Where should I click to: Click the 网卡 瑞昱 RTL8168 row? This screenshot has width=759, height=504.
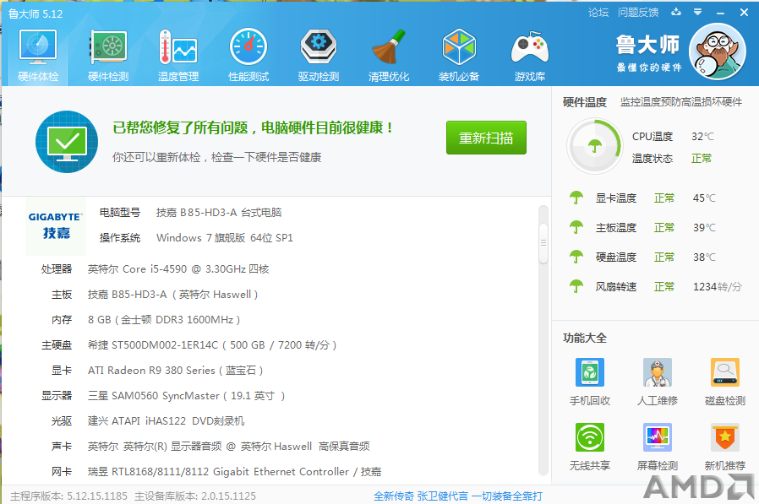point(216,472)
